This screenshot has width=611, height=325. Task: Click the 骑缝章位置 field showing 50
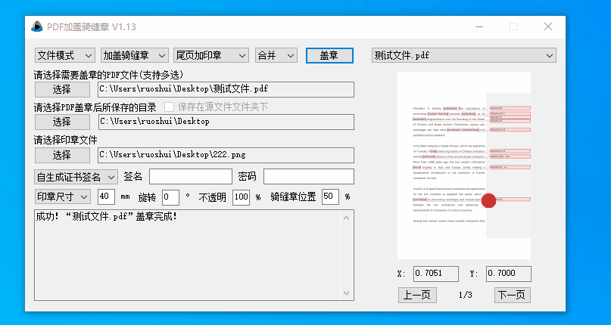tap(330, 197)
